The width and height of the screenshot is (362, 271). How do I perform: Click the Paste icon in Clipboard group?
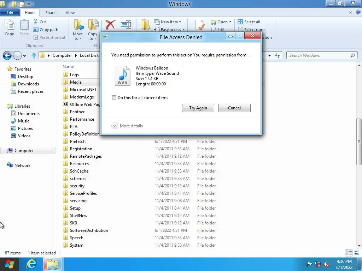[x=24, y=25]
